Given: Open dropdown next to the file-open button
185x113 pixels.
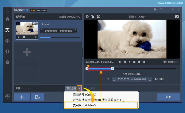Looking at the screenshot, I should click(x=43, y=97).
